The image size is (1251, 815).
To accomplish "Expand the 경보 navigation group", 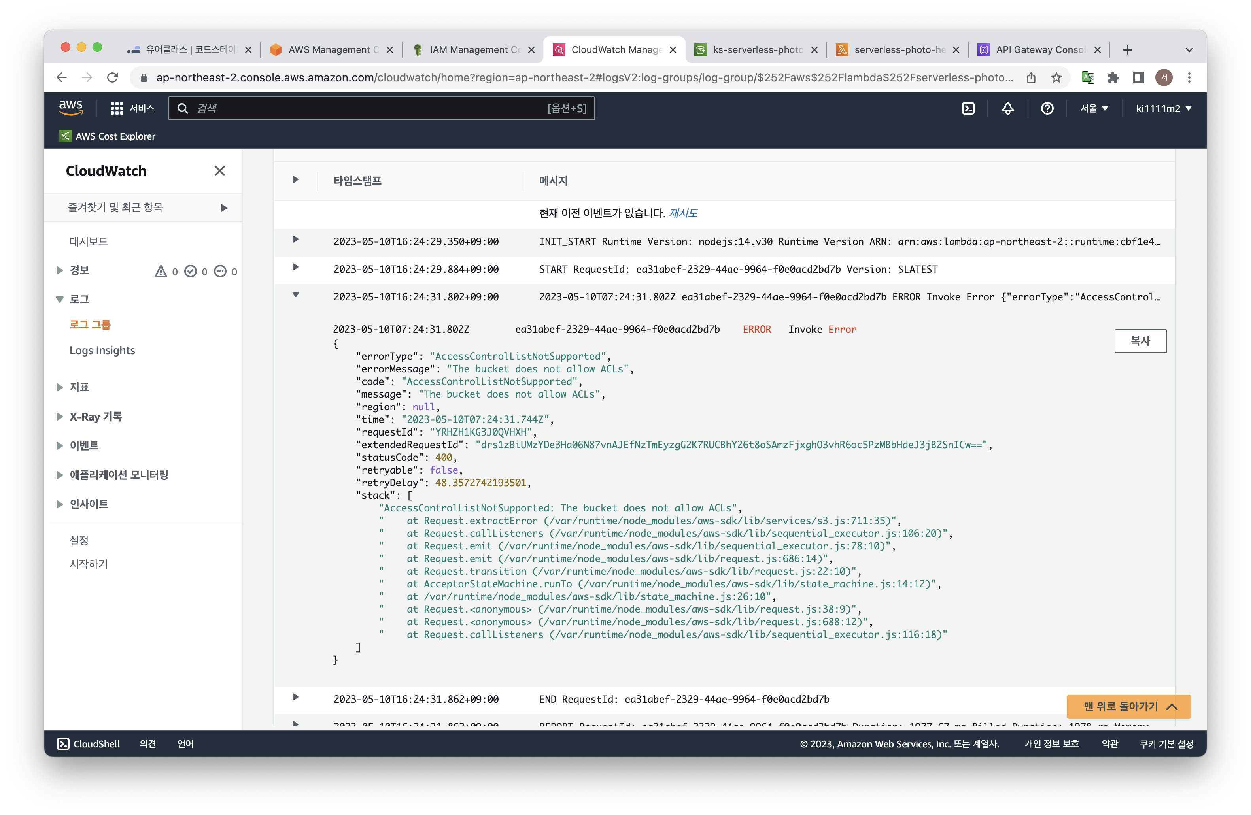I will click(x=59, y=270).
